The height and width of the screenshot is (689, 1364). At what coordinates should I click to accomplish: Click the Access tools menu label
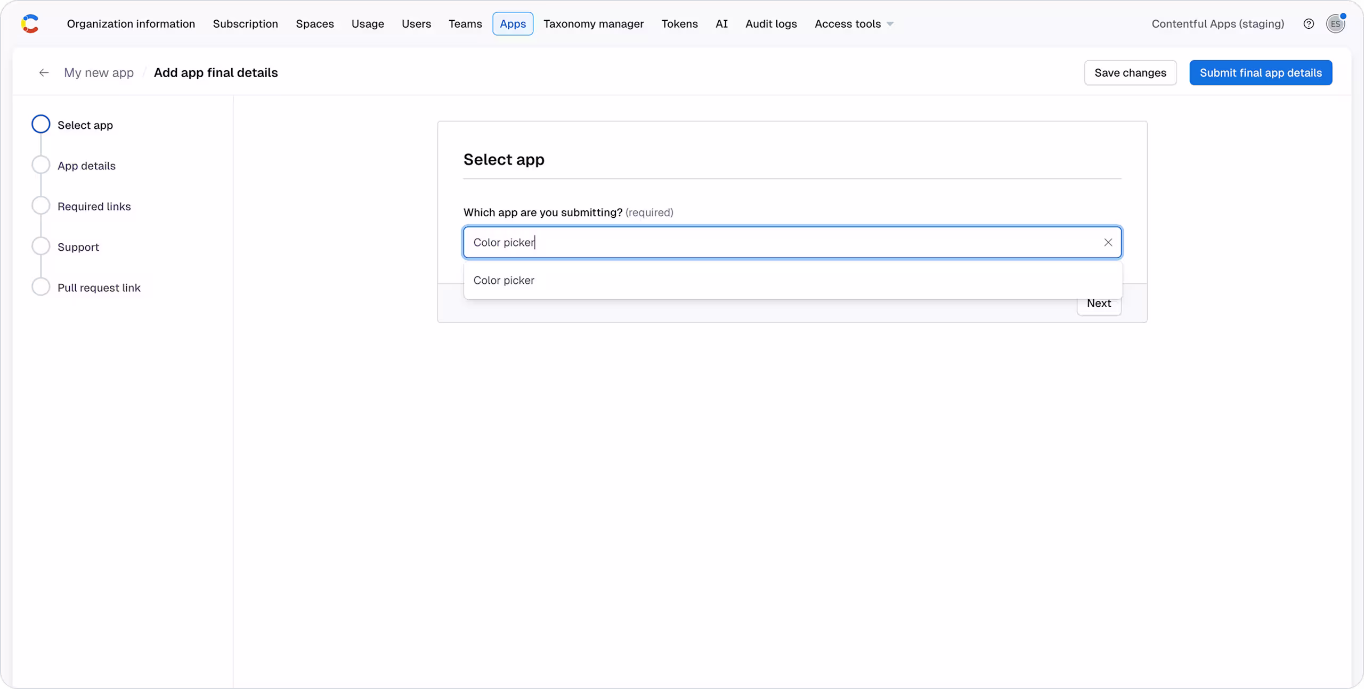click(847, 24)
